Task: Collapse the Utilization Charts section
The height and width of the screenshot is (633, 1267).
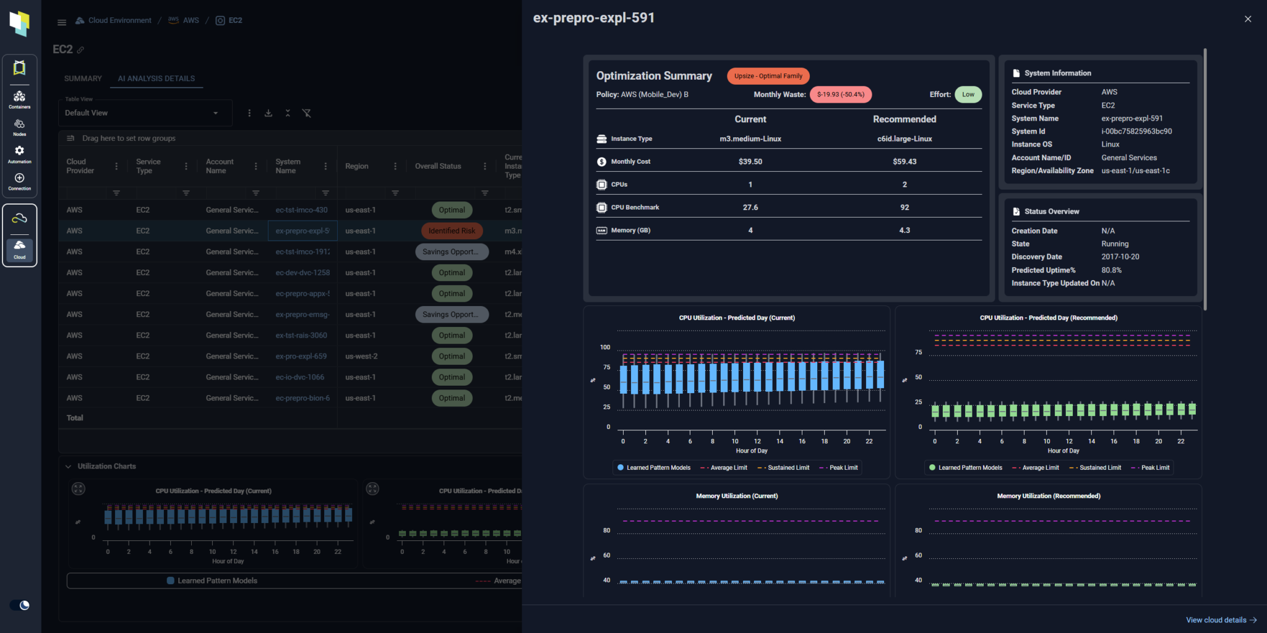Action: (68, 466)
